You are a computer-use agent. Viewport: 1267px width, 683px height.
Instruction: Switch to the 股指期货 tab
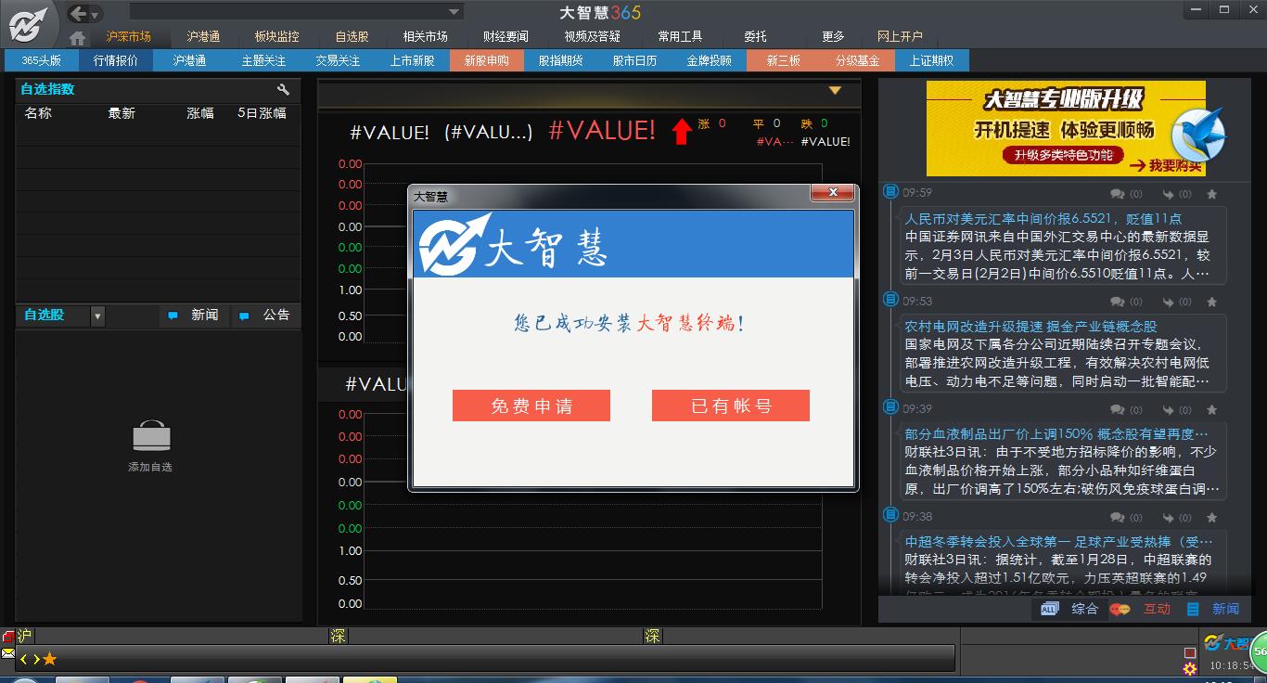pyautogui.click(x=561, y=60)
